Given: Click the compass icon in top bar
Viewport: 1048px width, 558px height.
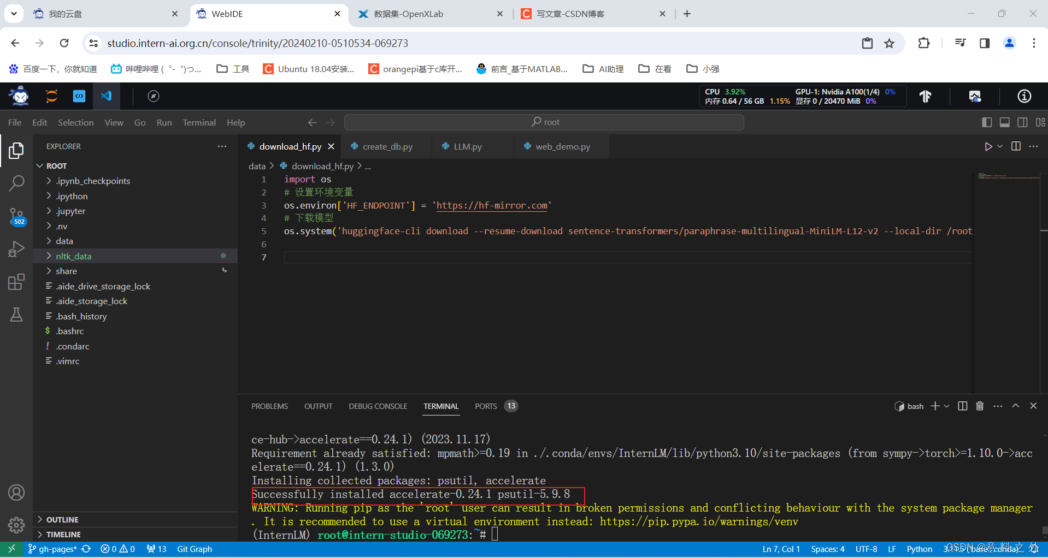Looking at the screenshot, I should [x=154, y=96].
